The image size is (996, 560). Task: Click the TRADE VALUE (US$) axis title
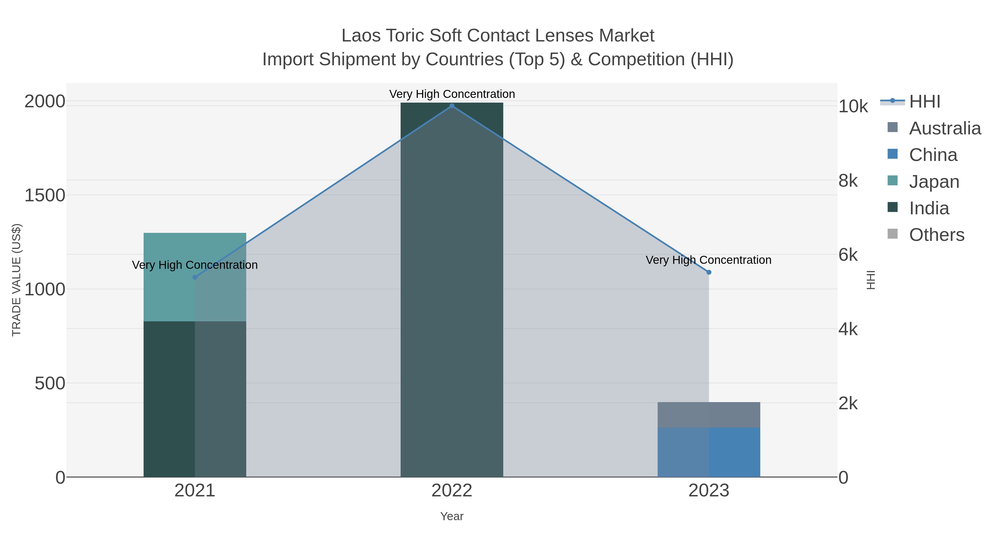[x=16, y=280]
